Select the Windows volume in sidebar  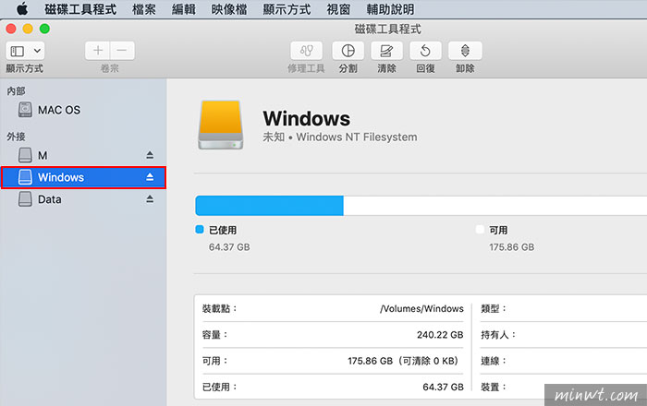click(84, 177)
